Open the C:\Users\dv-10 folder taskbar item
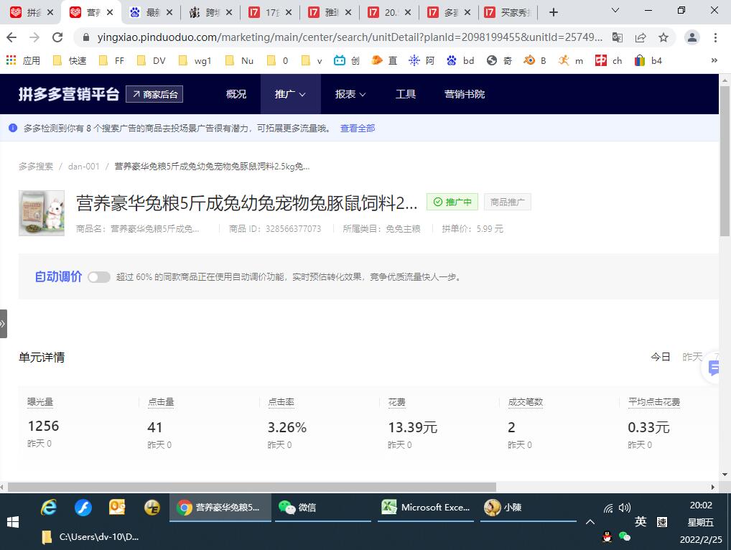This screenshot has width=731, height=550. [90, 537]
